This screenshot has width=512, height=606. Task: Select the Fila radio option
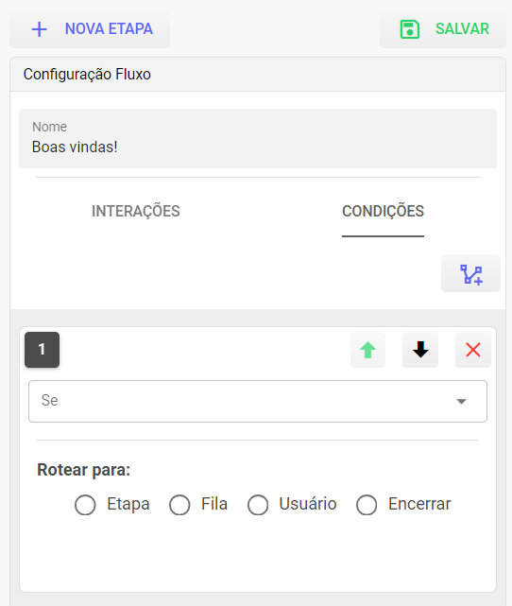(x=179, y=505)
